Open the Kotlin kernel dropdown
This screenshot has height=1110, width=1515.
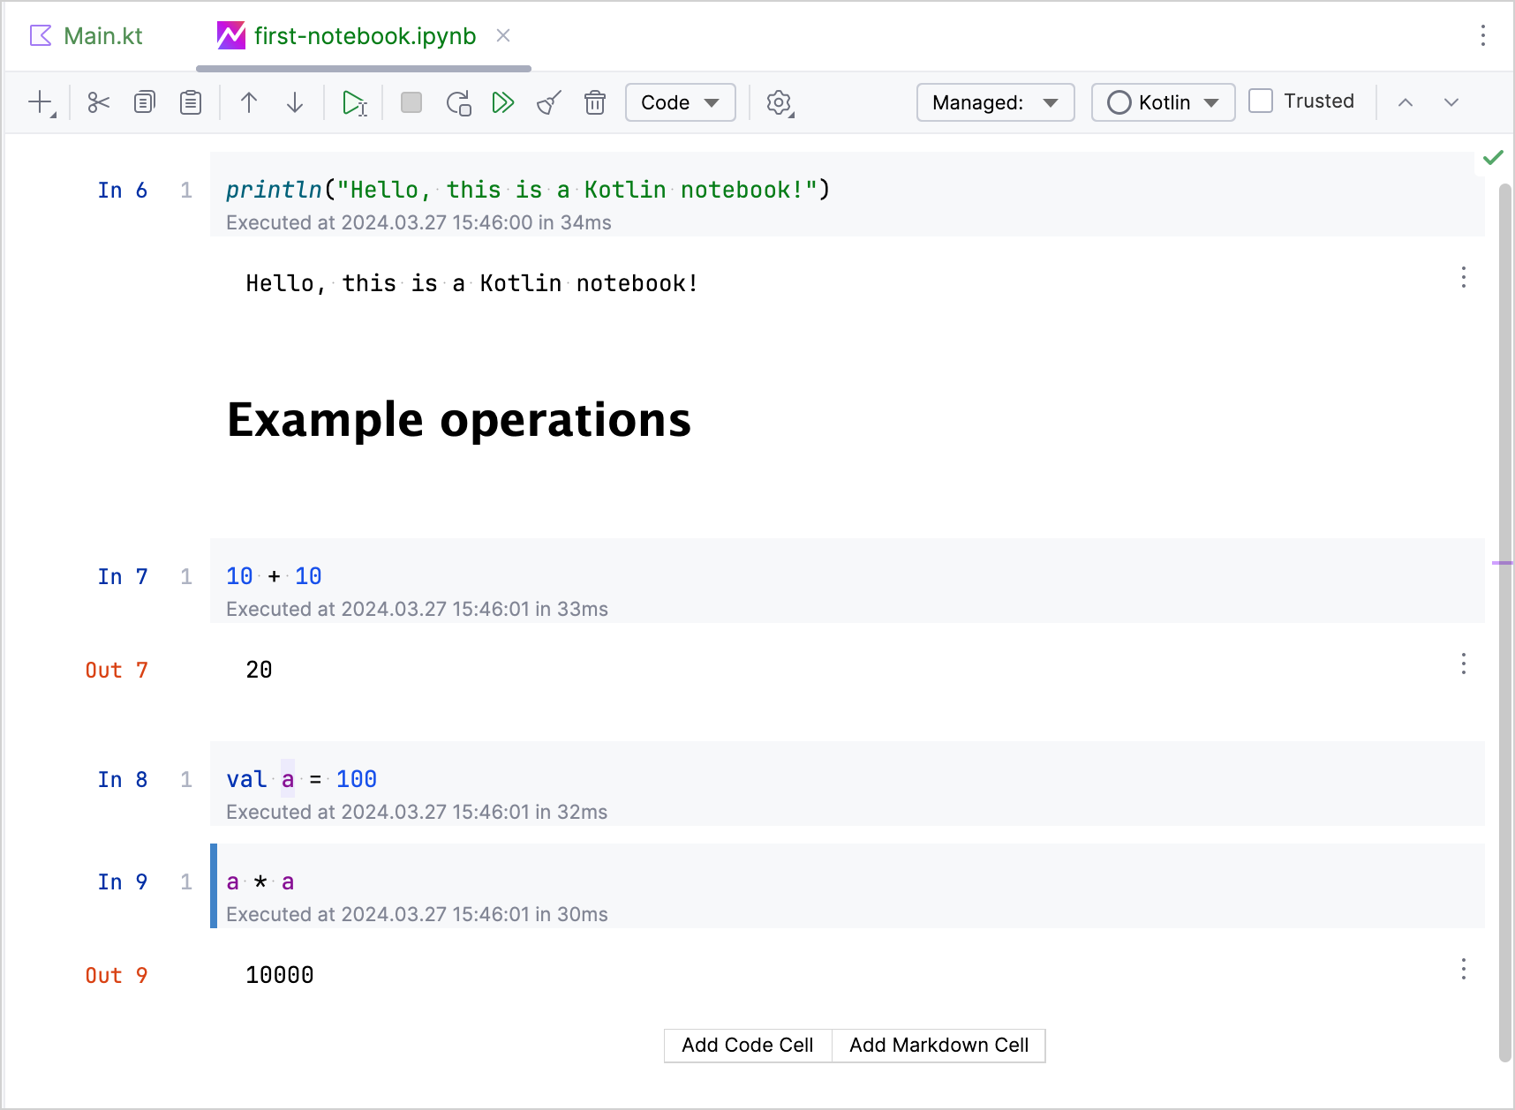coord(1163,102)
